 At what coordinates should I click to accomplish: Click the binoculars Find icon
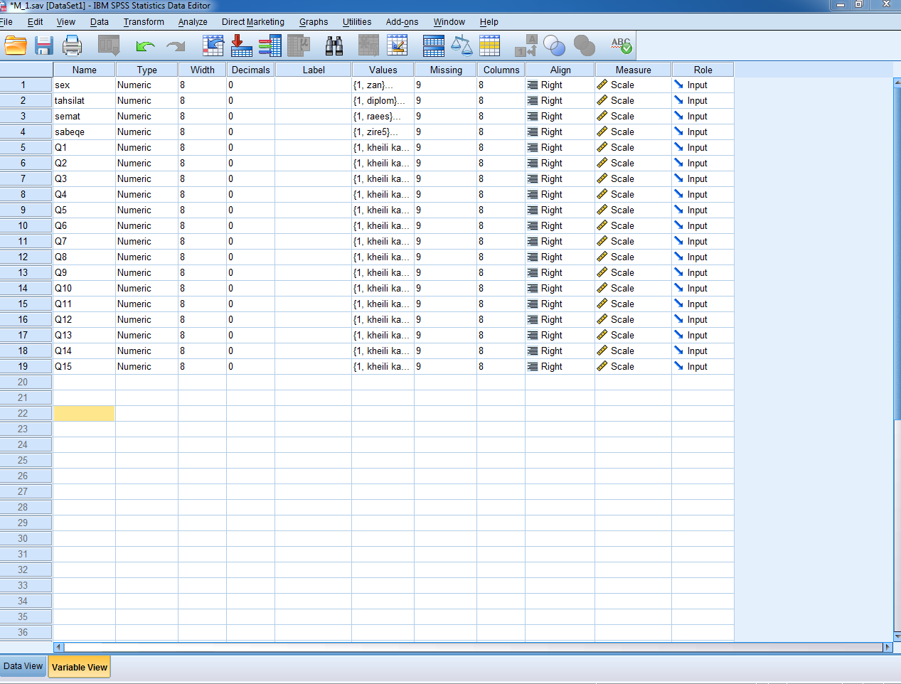pyautogui.click(x=334, y=46)
